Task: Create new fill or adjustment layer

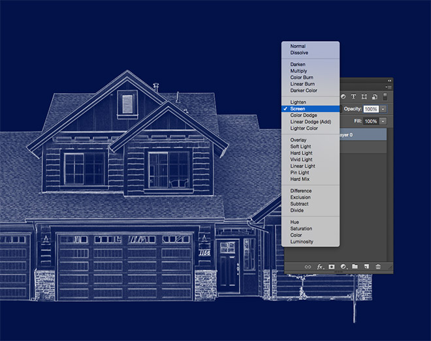Action: point(343,267)
